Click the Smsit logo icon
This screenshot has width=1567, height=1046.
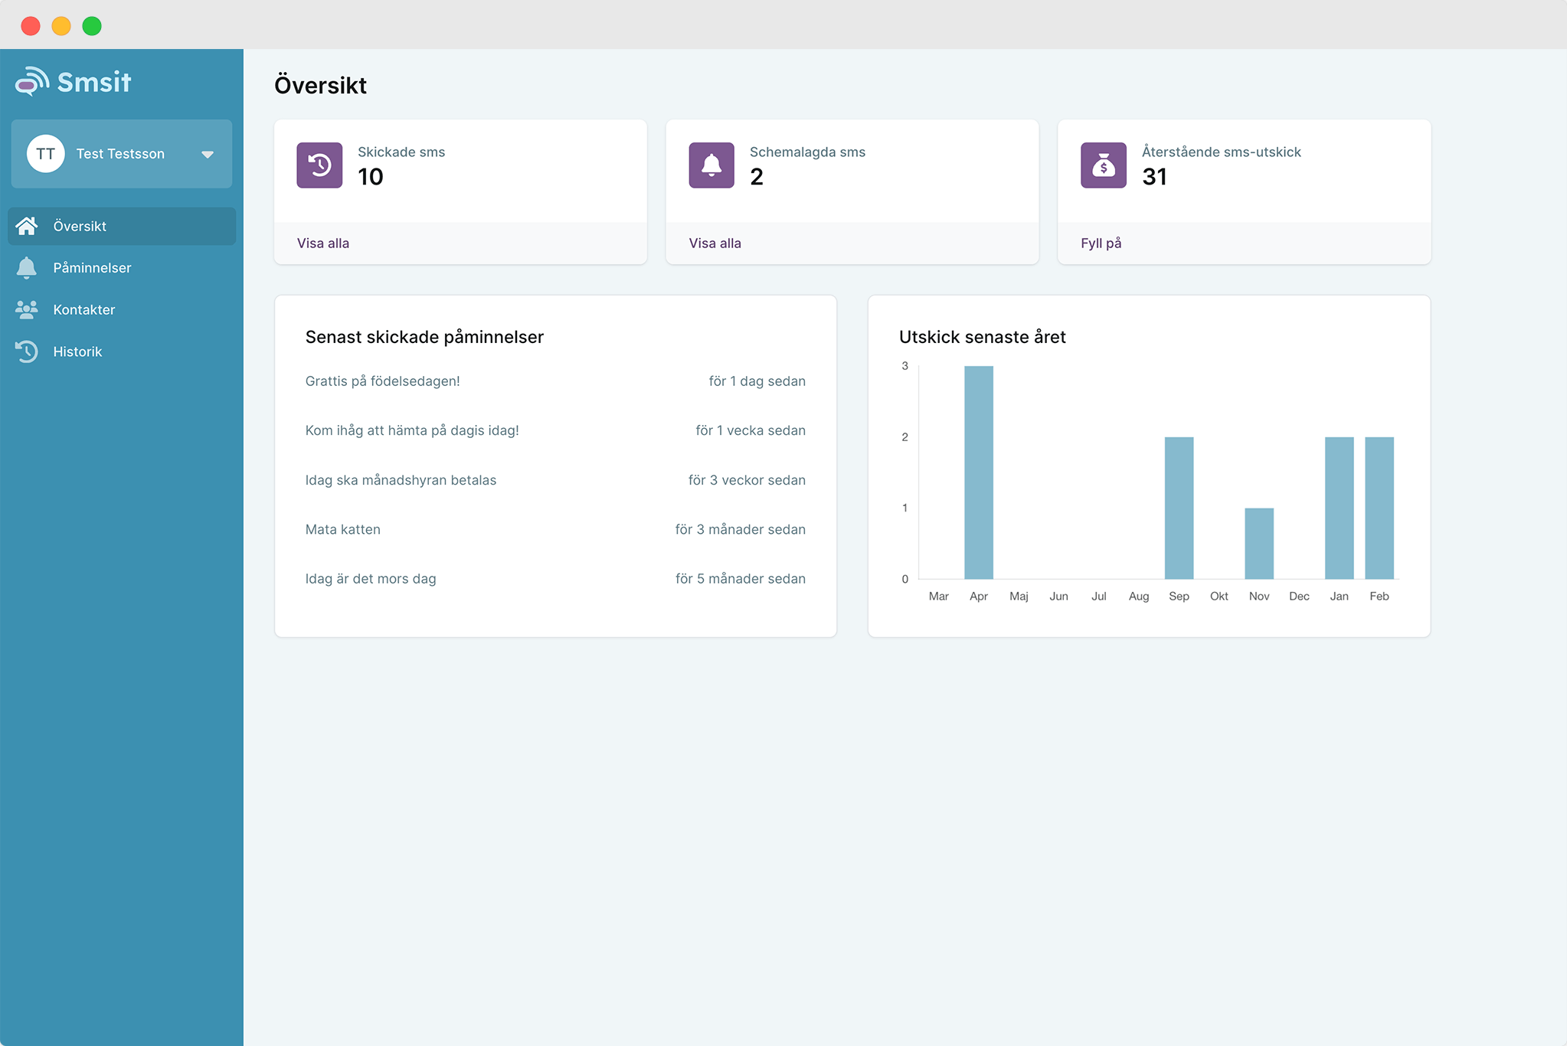[32, 81]
